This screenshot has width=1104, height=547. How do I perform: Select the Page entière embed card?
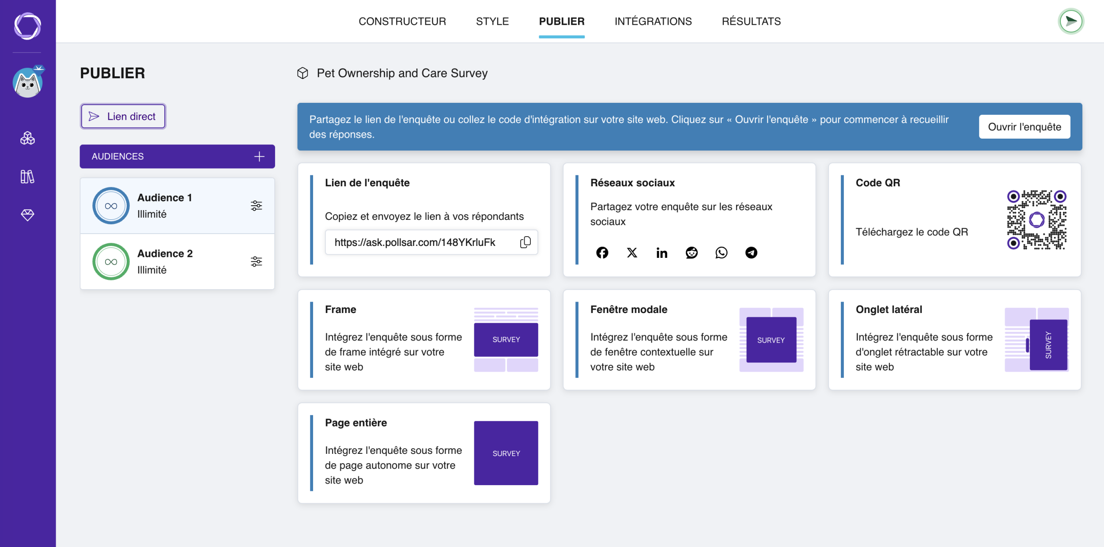tap(424, 453)
